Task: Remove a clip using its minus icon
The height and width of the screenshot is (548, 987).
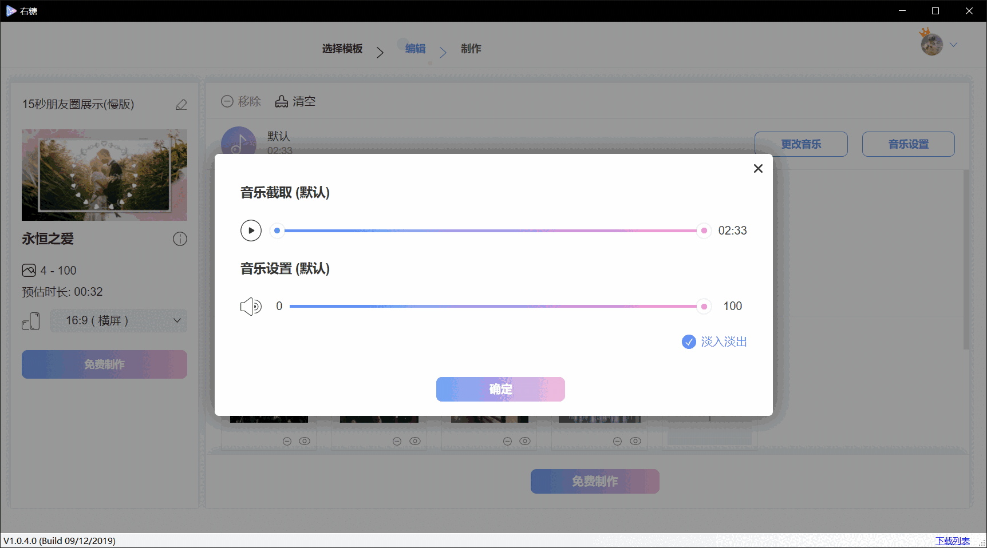Action: point(286,440)
